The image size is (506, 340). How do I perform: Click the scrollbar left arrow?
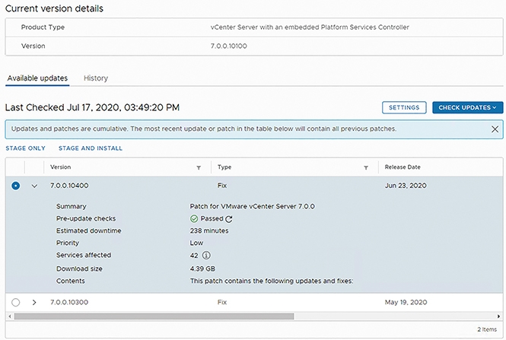click(x=10, y=316)
